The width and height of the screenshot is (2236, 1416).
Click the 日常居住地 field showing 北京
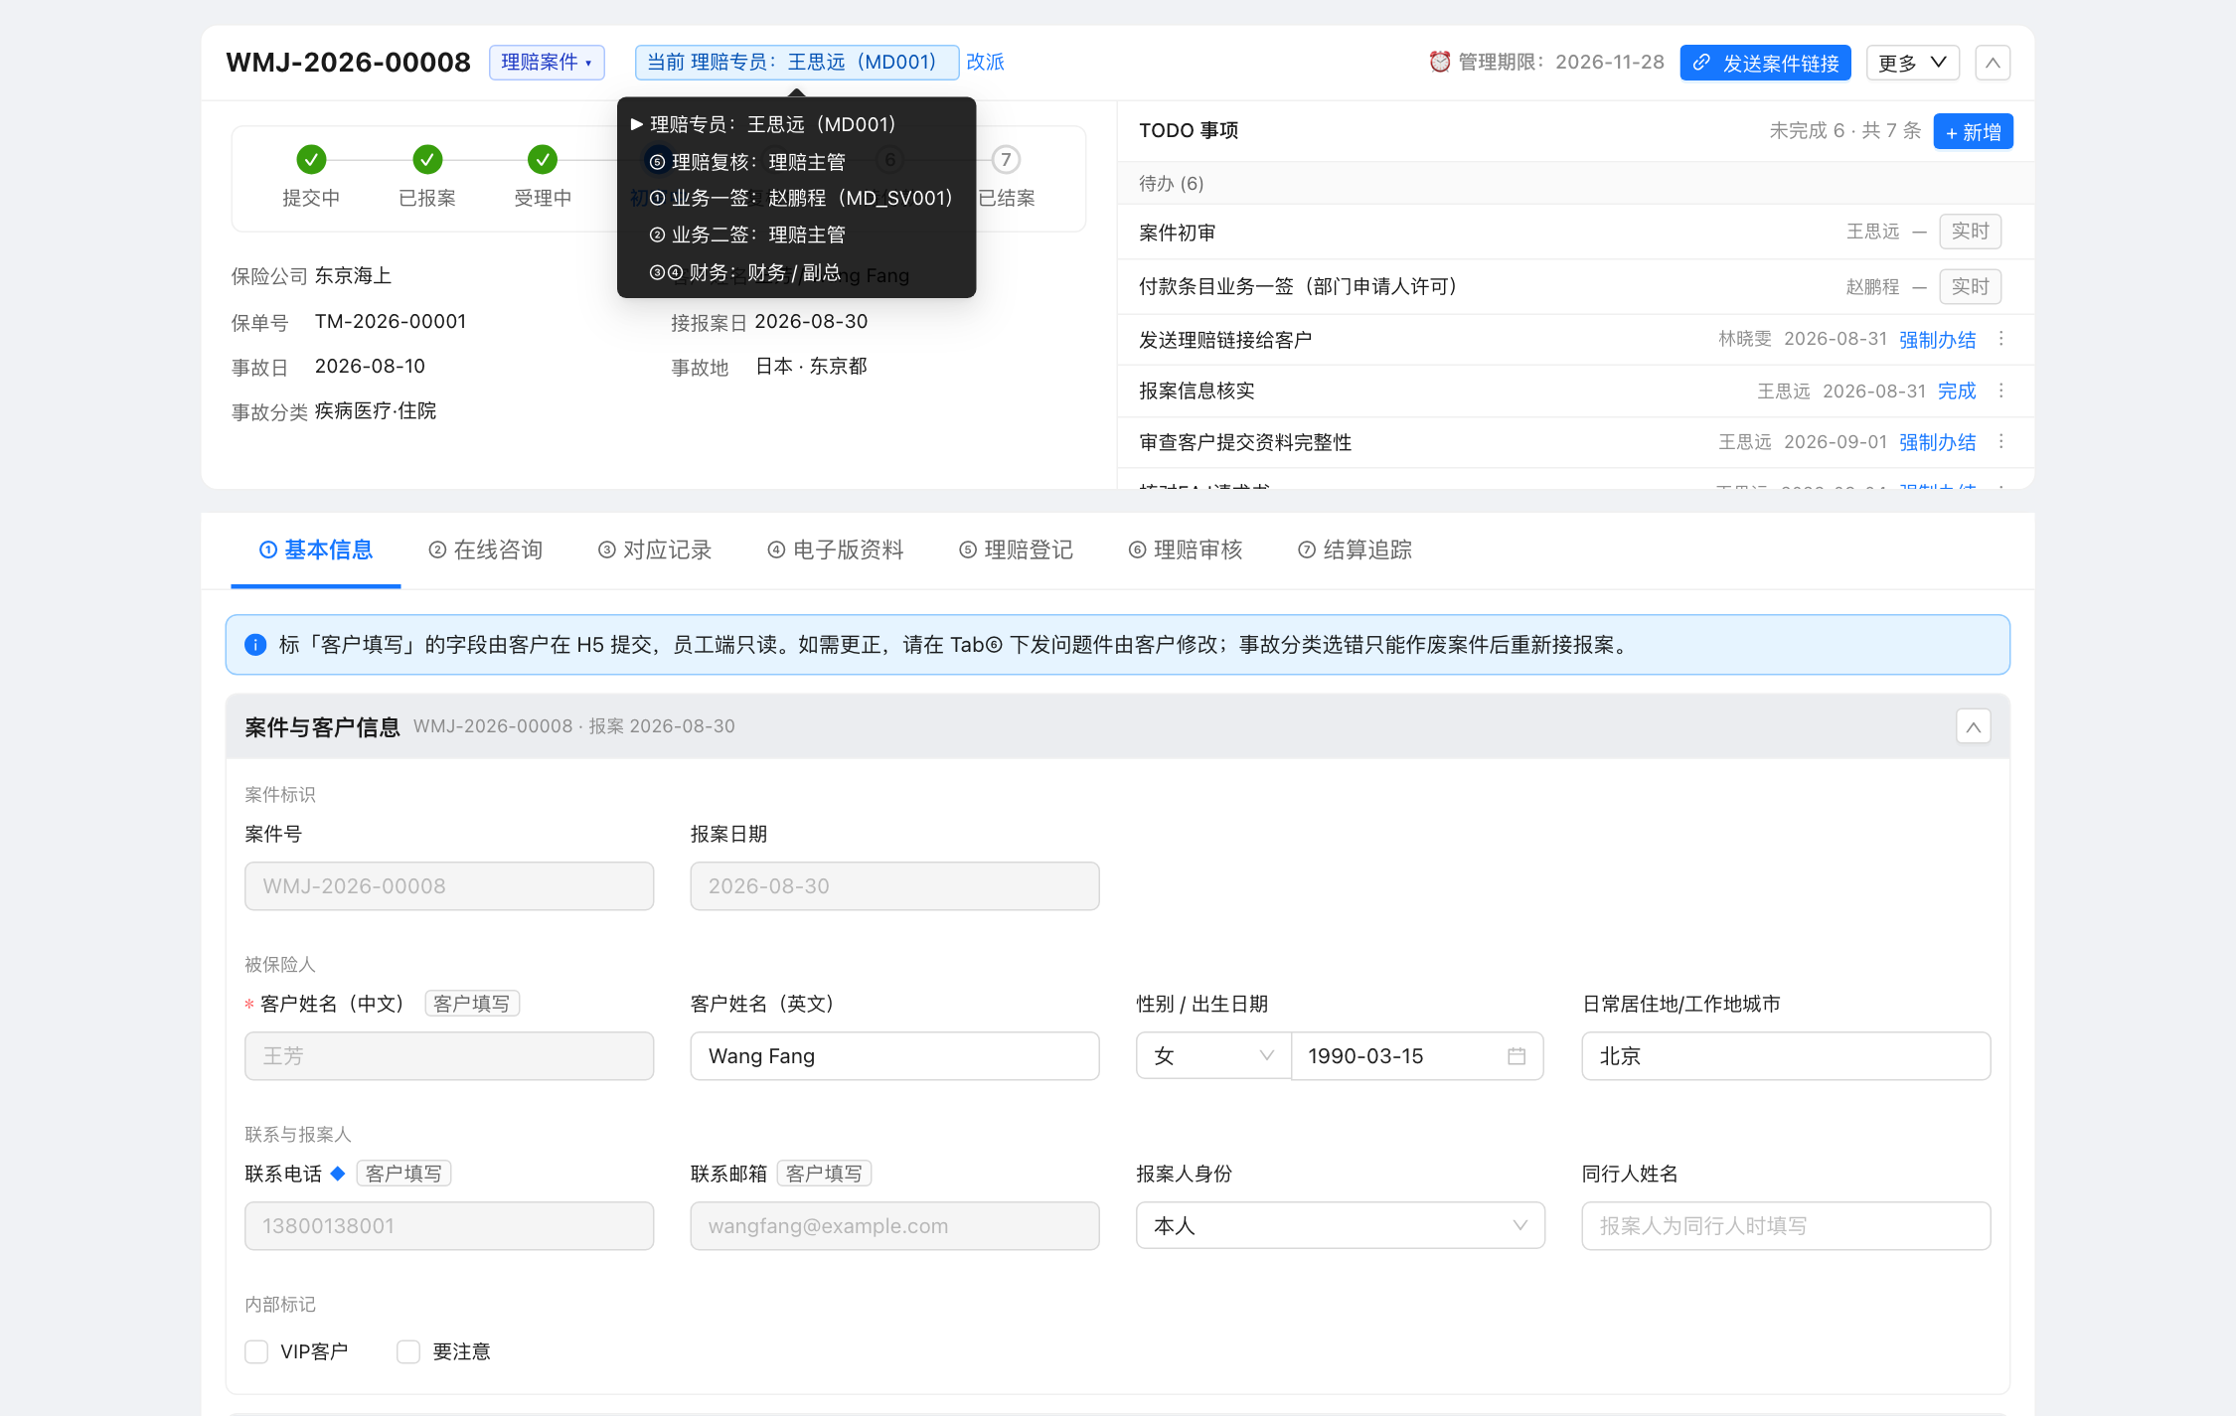coord(1786,1056)
